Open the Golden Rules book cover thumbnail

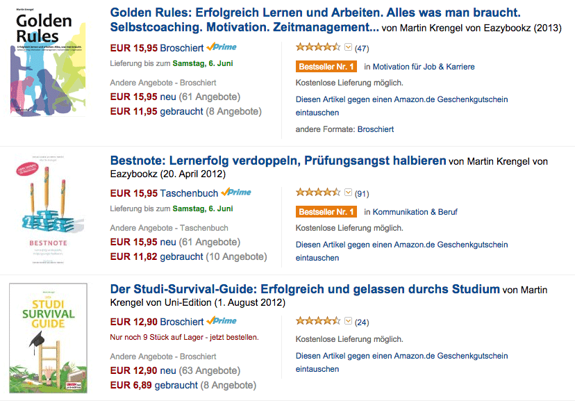(48, 61)
